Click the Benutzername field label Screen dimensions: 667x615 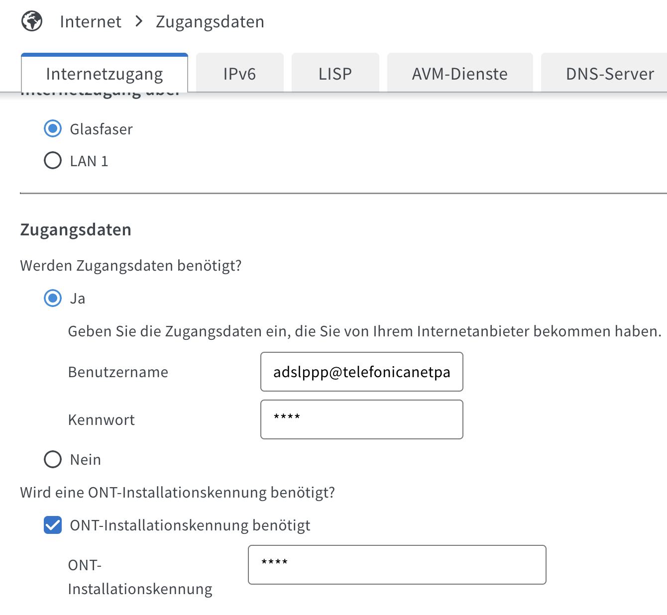118,372
